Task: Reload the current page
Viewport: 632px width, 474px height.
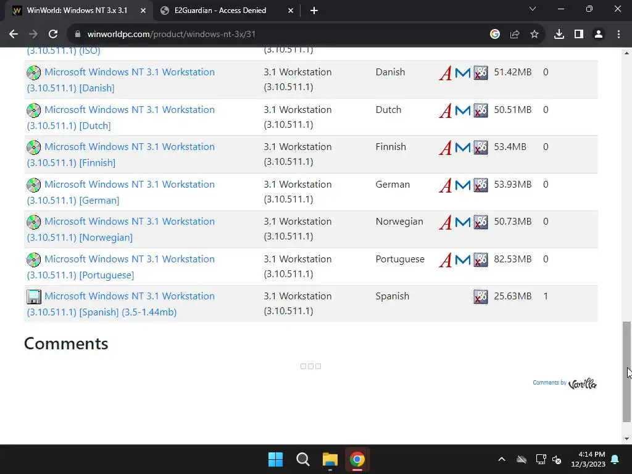Action: (x=53, y=35)
